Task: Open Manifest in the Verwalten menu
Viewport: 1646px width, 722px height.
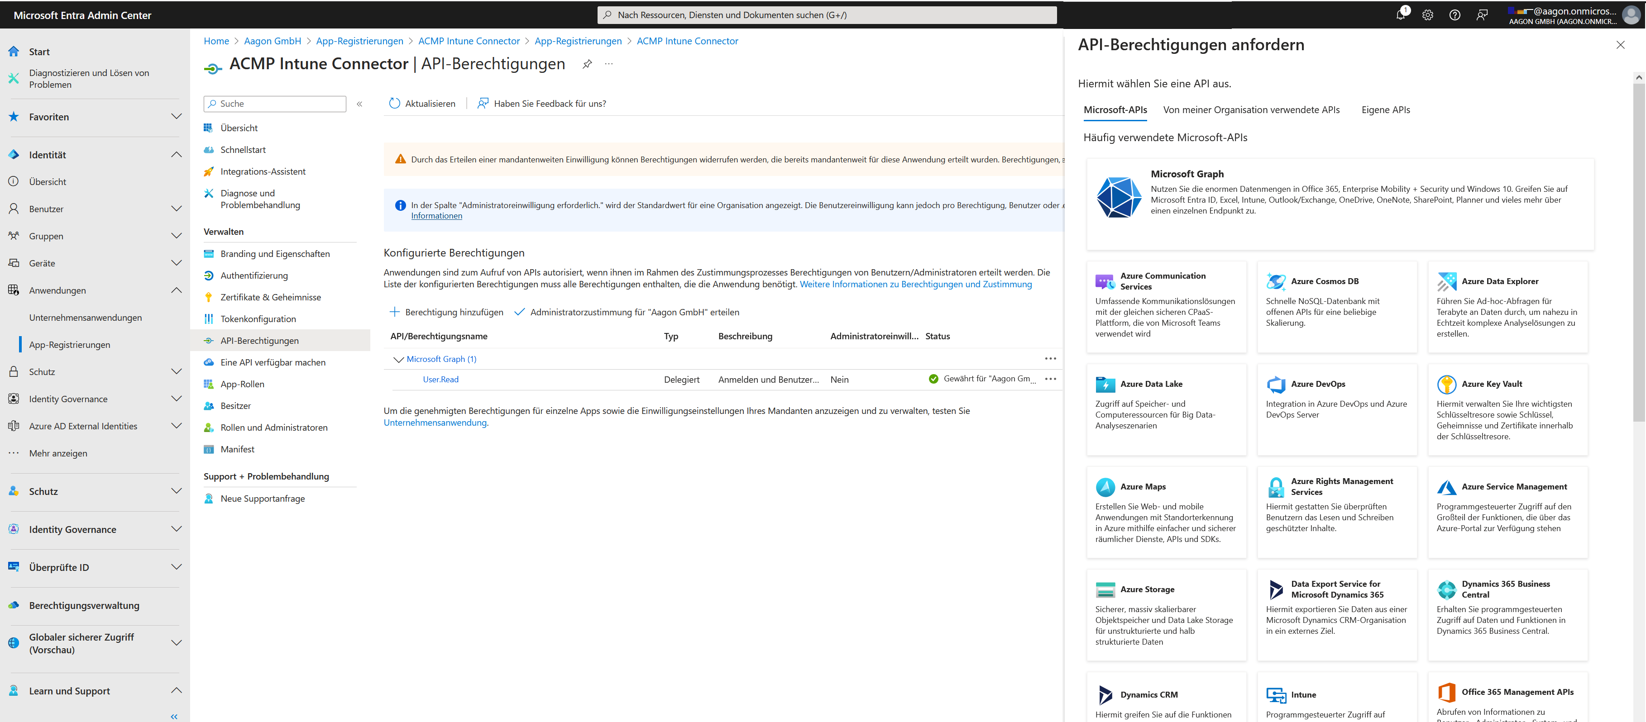Action: coord(237,449)
